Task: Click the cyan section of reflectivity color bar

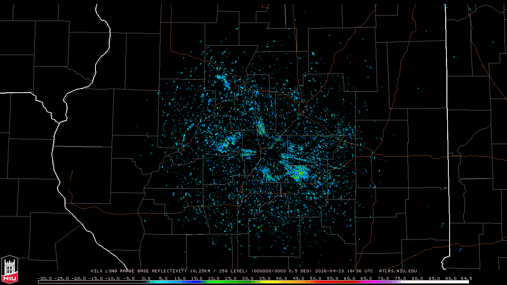Action: click(x=166, y=282)
